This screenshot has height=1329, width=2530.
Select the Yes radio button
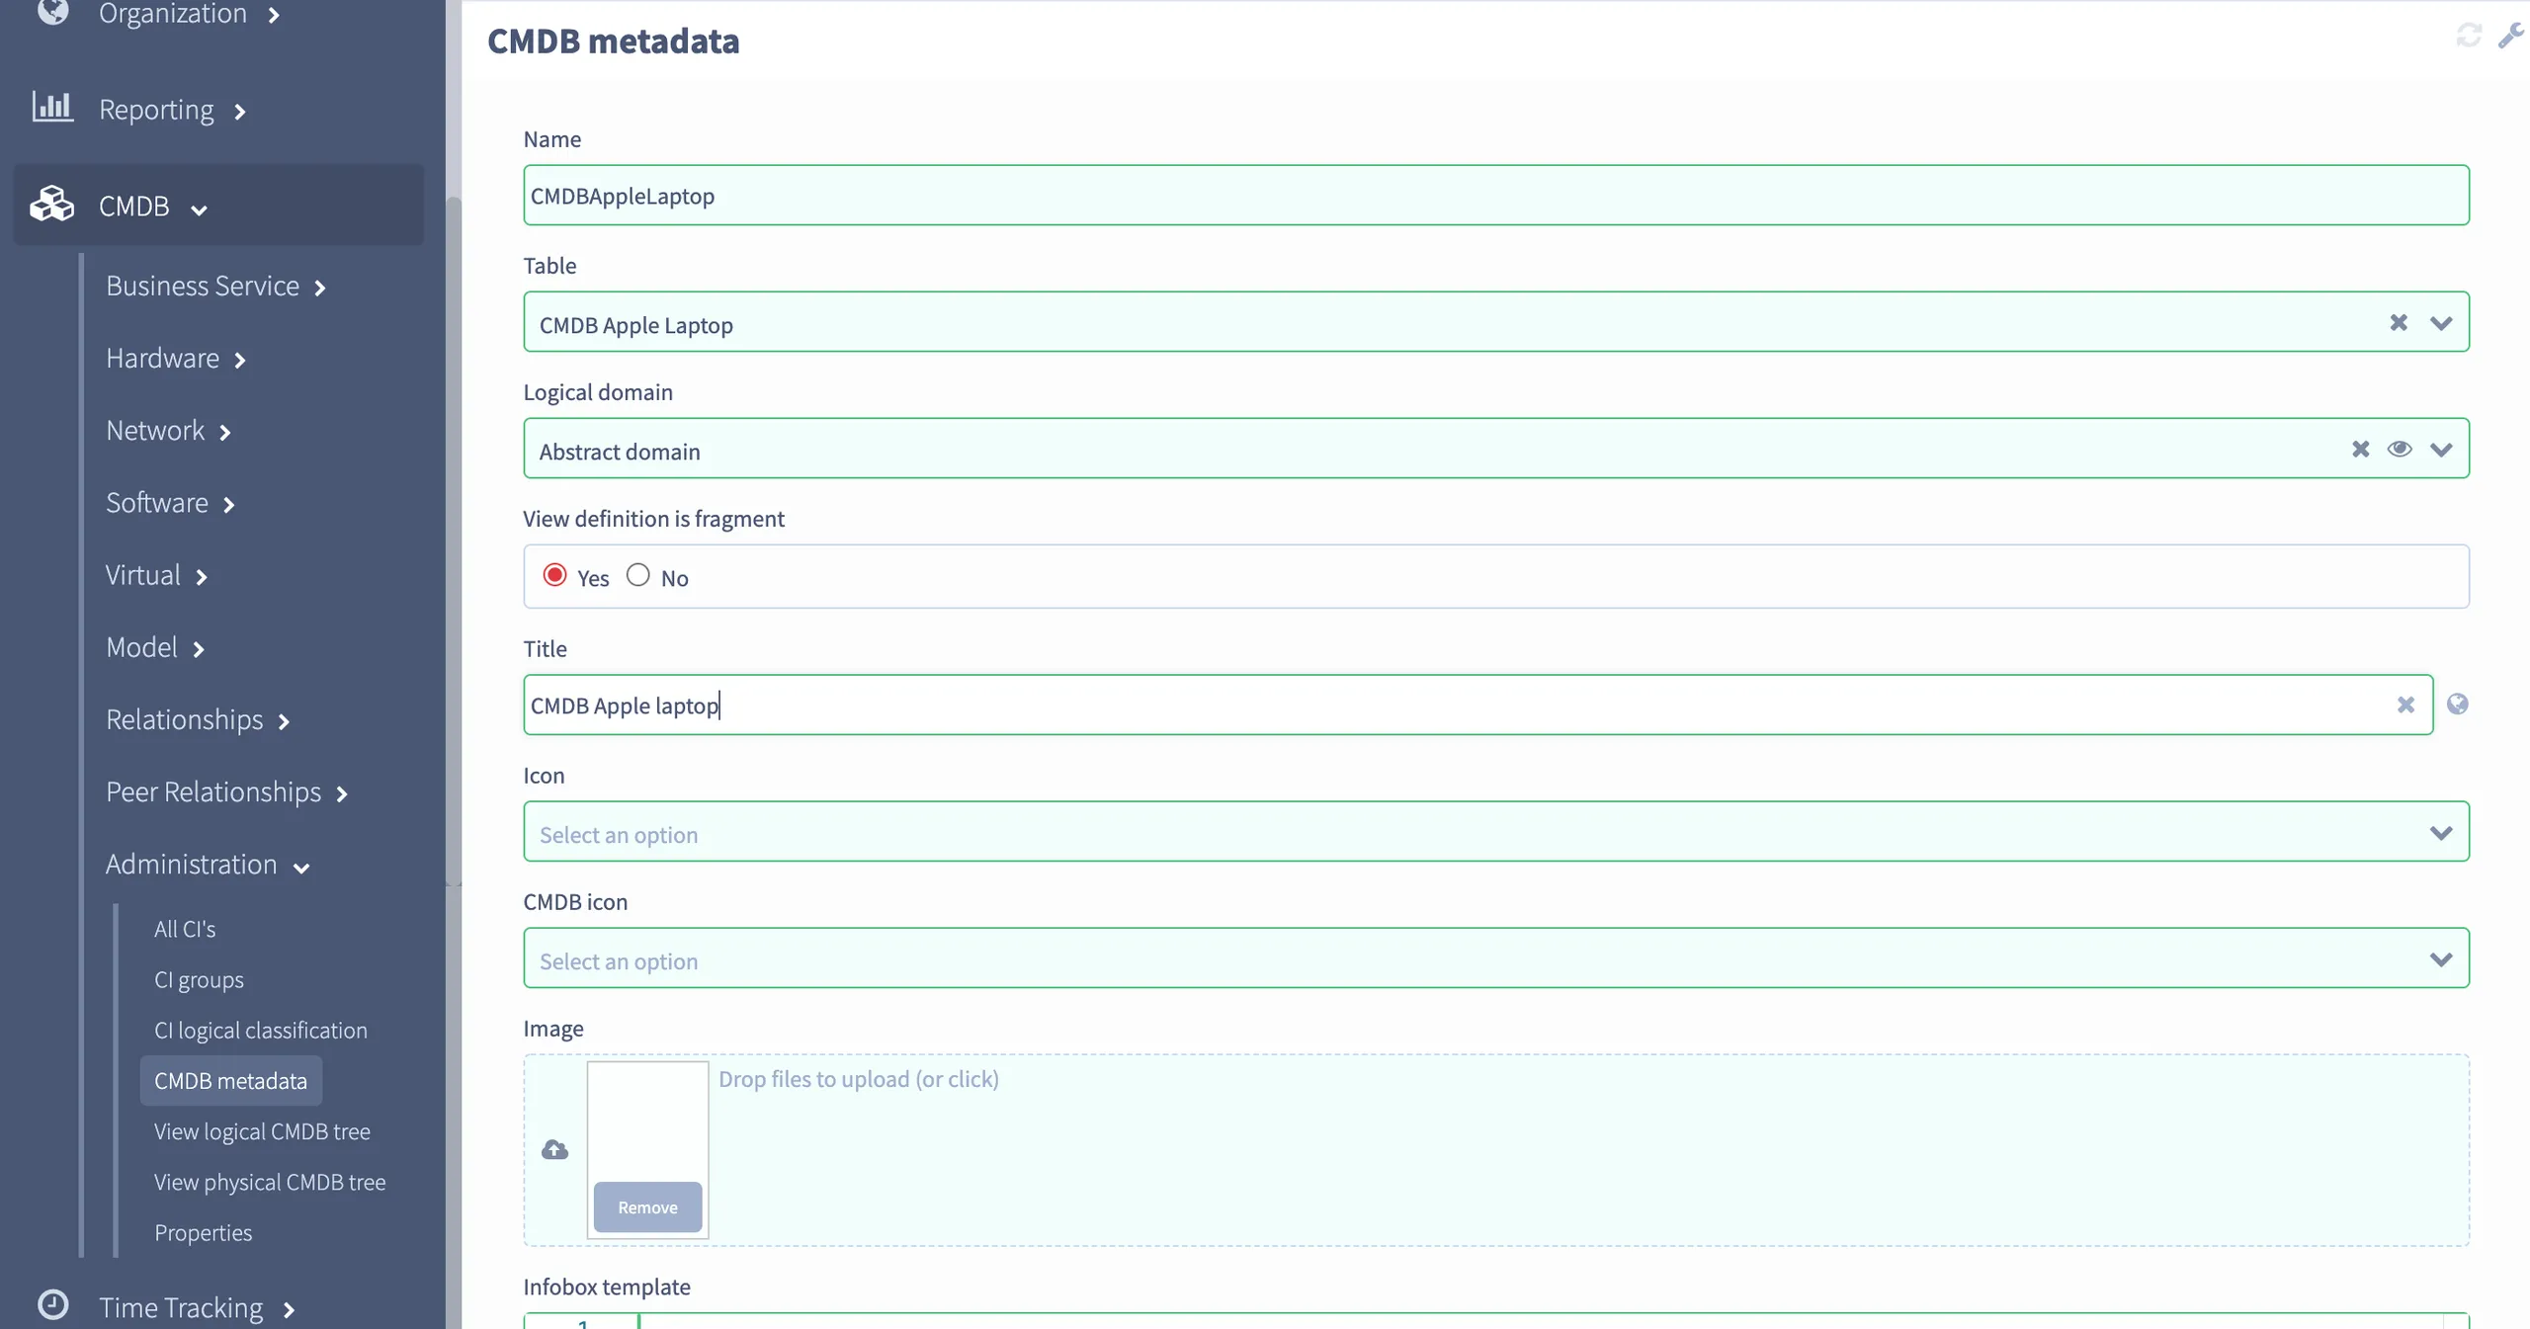coord(554,575)
